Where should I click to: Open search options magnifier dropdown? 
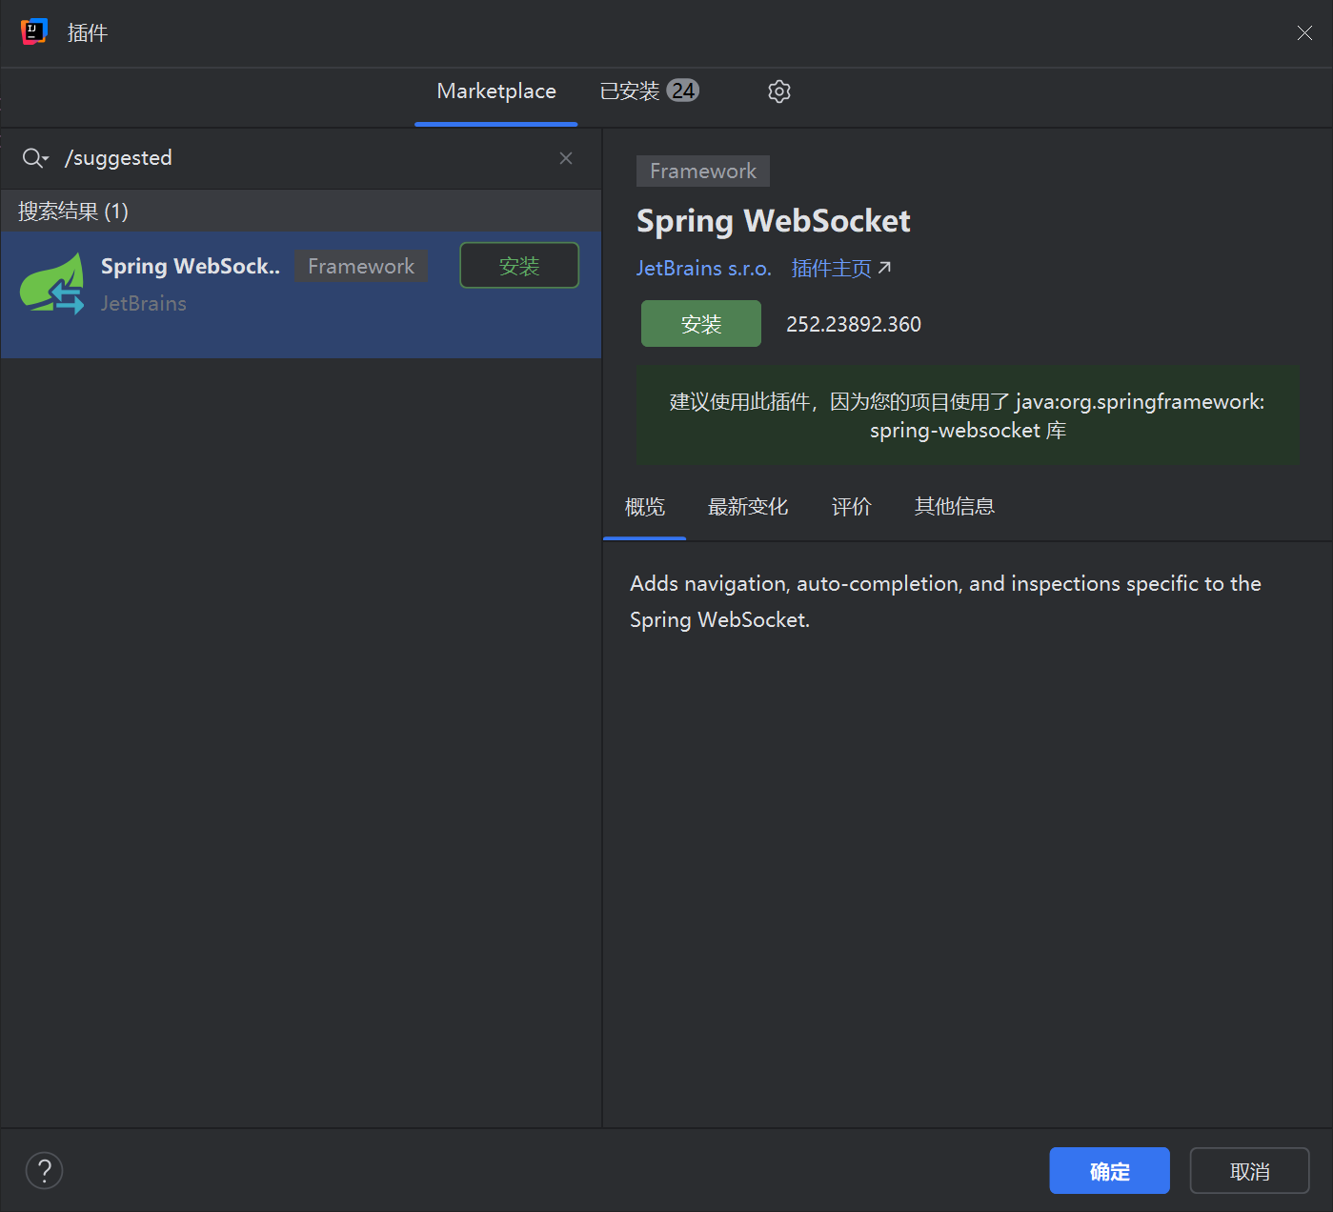pos(35,158)
